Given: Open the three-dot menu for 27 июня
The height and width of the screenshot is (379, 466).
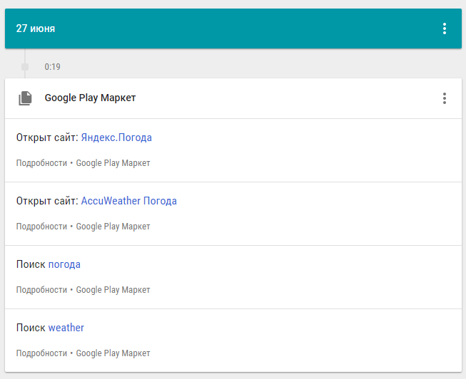Looking at the screenshot, I should 445,28.
